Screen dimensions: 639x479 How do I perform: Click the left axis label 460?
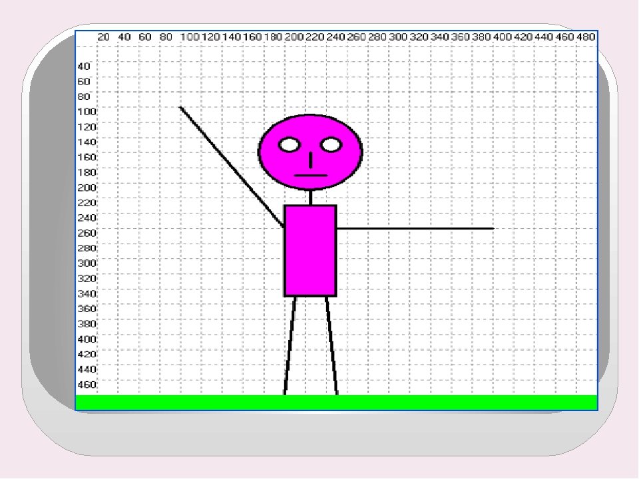[87, 385]
